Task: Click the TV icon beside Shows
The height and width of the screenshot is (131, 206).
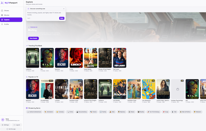Action: click(2, 11)
